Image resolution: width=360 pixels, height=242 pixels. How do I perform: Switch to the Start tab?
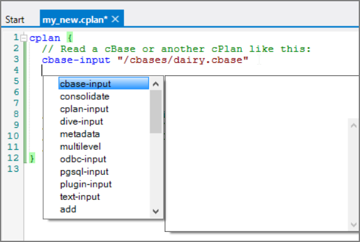click(x=14, y=19)
